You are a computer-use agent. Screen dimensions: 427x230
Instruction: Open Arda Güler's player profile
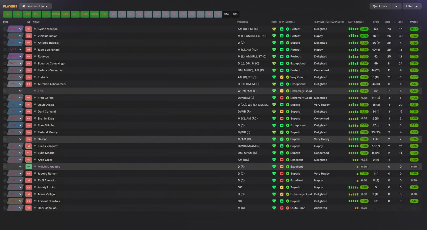tap(45, 160)
